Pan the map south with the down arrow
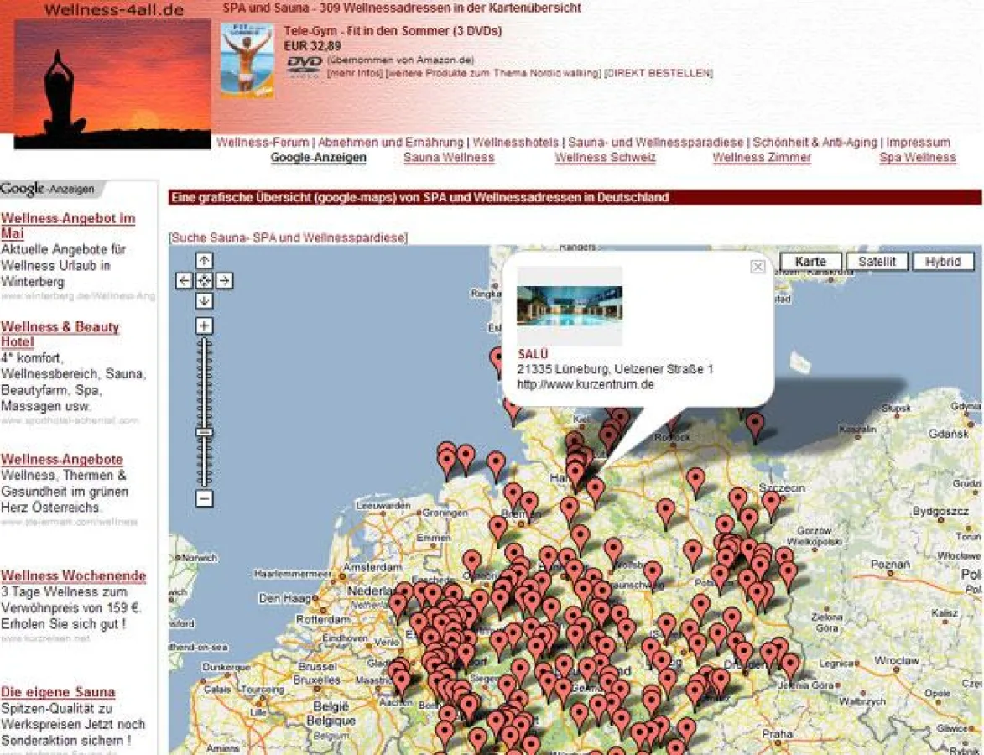 tap(204, 299)
